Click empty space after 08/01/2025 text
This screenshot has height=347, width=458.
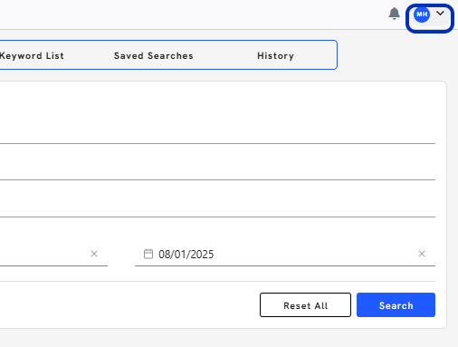(314, 255)
